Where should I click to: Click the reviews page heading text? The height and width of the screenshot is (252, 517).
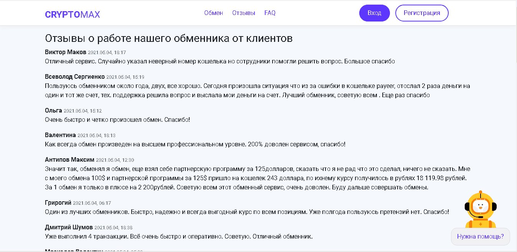click(169, 38)
